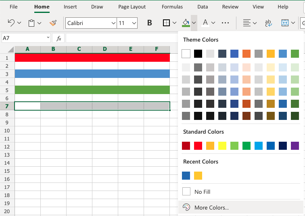The image size is (305, 216).
Task: Expand the Name Box dropdown arrow
Action: [48, 38]
